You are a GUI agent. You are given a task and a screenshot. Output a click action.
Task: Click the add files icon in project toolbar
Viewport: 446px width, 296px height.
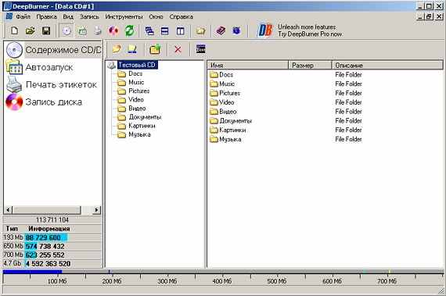pos(117,49)
